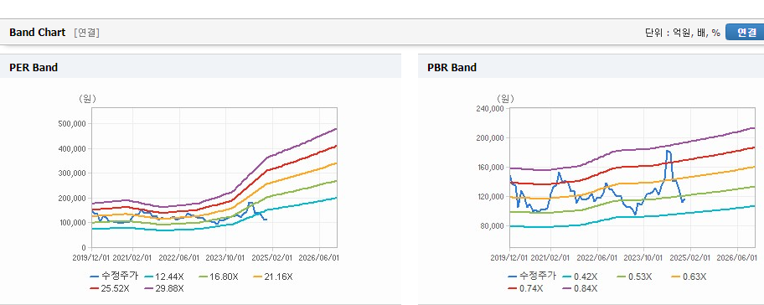Toggle the 0.63X legend series
Viewport: 764px width, 305px height.
tap(688, 277)
